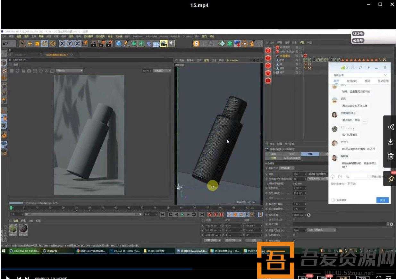Image resolution: width=396 pixels, height=279 pixels.
Task: Open the Redshift menu in the menu bar
Action: click(x=175, y=36)
